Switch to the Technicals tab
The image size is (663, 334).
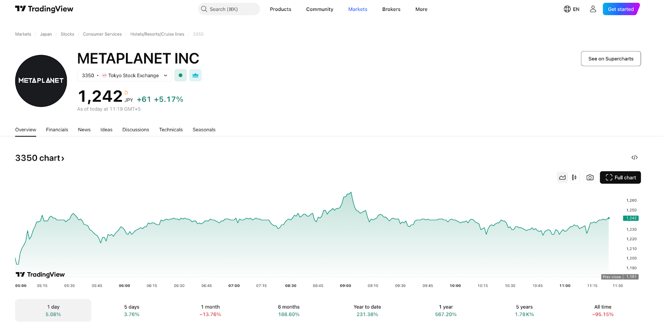(171, 130)
